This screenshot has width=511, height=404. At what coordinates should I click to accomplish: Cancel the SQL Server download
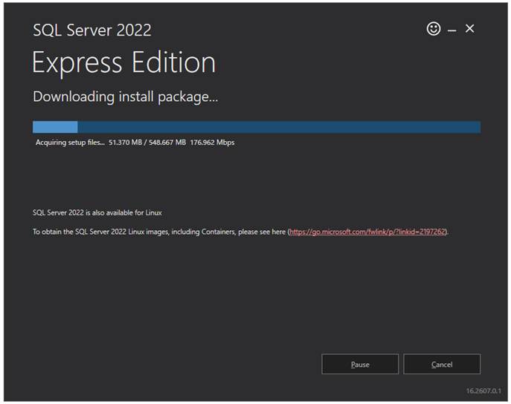pos(442,364)
